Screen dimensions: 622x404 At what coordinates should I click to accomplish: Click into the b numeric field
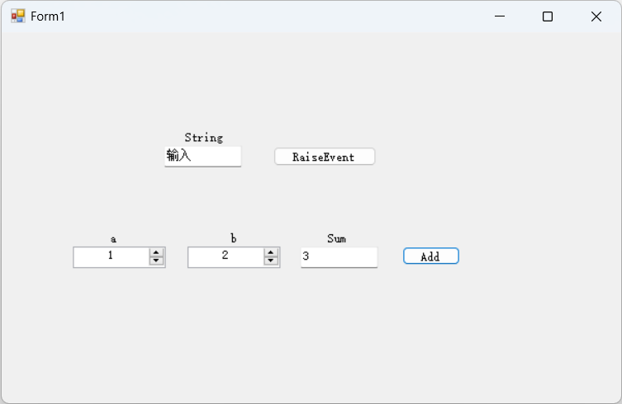[225, 256]
